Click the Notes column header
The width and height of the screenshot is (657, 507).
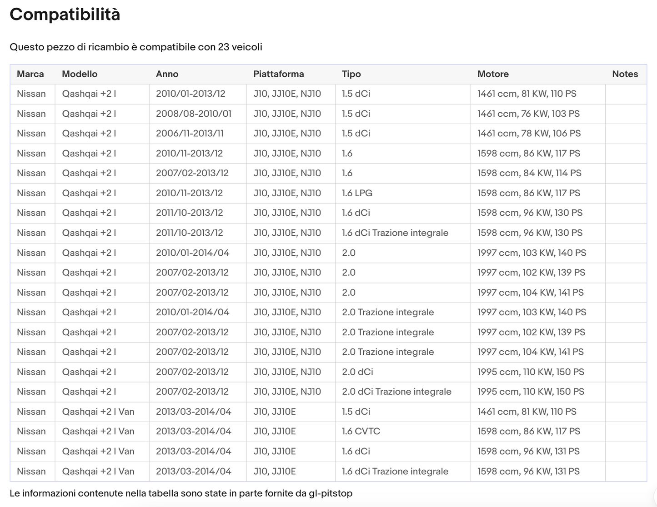click(x=625, y=74)
